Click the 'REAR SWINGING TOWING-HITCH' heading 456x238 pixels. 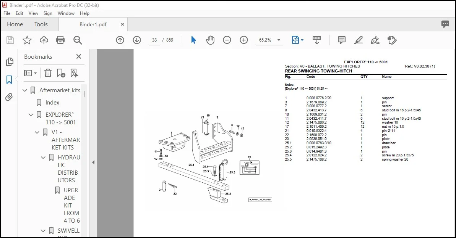[x=318, y=71]
